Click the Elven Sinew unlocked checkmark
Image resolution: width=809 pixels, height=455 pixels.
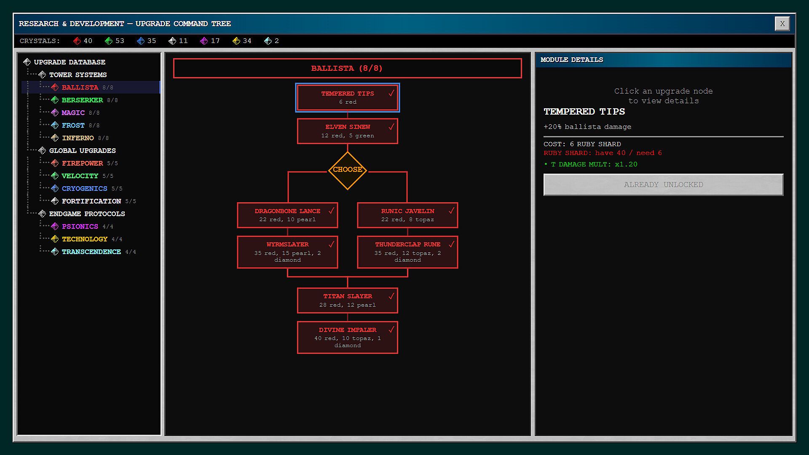click(x=391, y=127)
